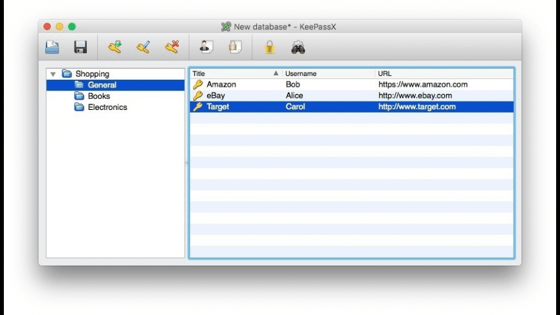Viewport: 560px width, 315px height.
Task: Sort entries by URL column header
Action: tap(444, 73)
